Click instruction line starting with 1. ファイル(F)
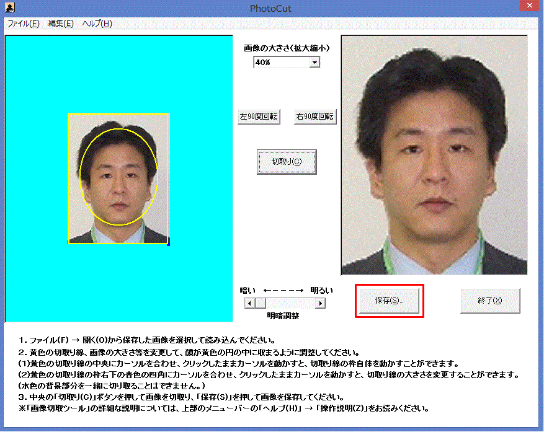 click(x=147, y=340)
